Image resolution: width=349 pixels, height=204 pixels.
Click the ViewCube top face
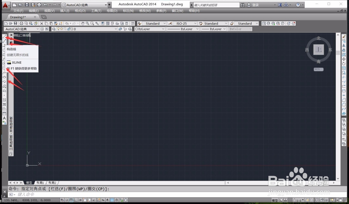319,50
